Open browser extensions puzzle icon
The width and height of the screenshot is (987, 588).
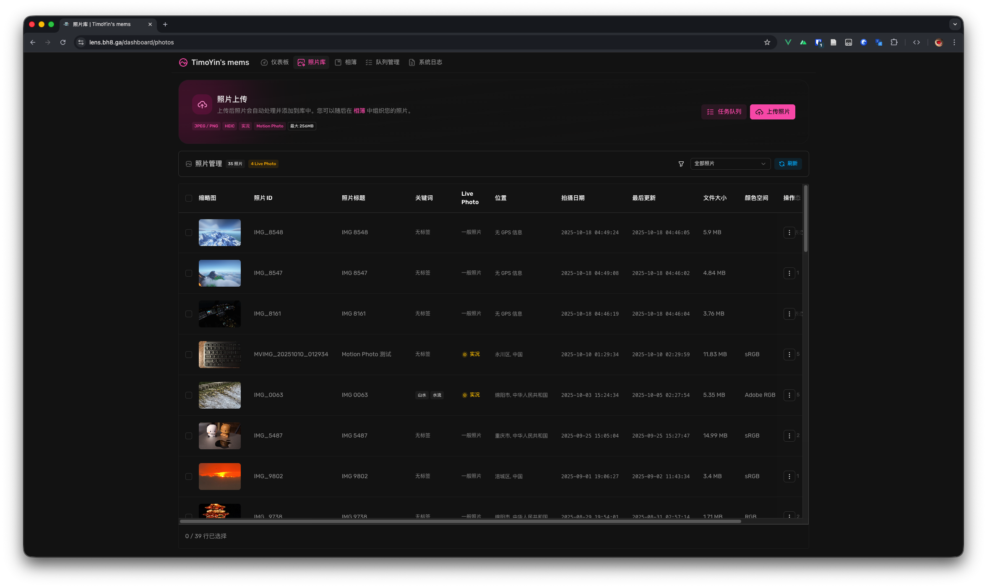point(894,42)
